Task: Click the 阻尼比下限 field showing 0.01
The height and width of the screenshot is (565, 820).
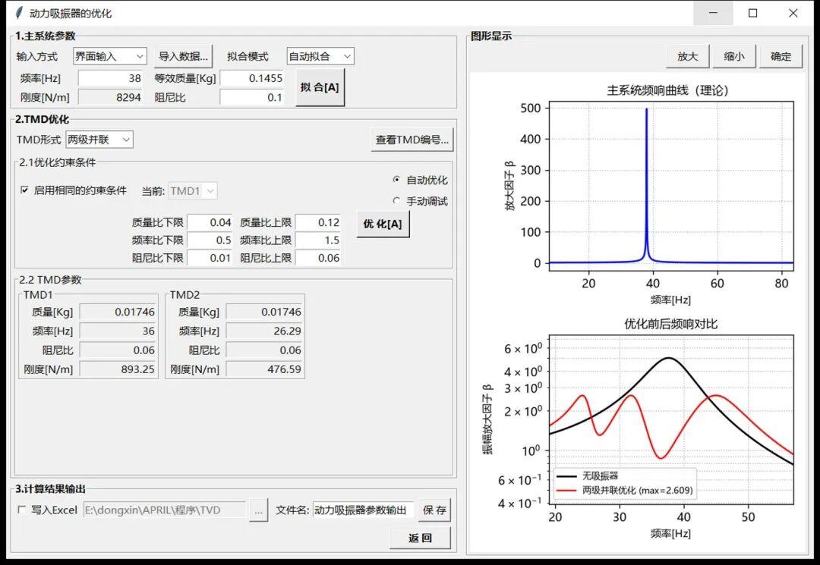Action: pos(210,258)
